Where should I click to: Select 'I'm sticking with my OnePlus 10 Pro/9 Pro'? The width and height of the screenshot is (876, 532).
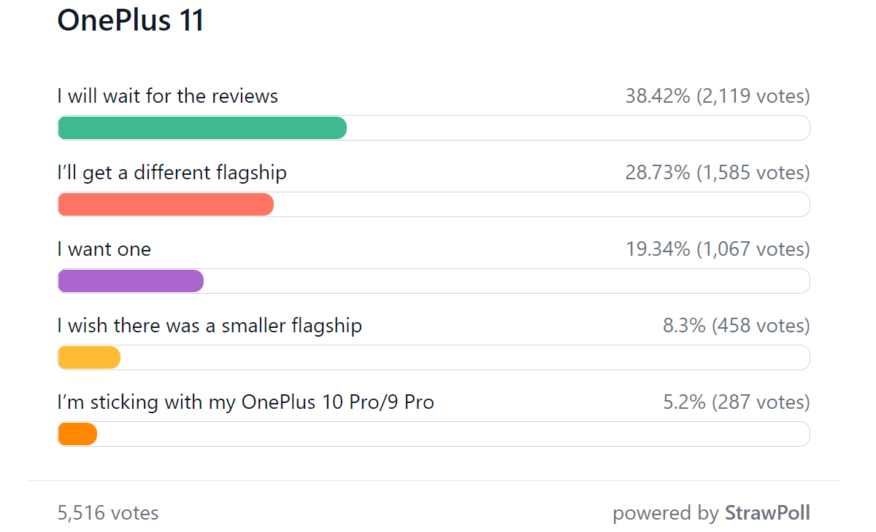(x=246, y=402)
